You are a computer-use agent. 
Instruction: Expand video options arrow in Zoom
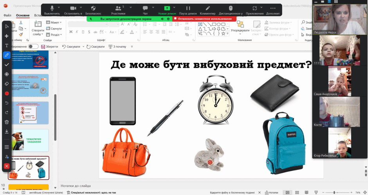[81, 7]
